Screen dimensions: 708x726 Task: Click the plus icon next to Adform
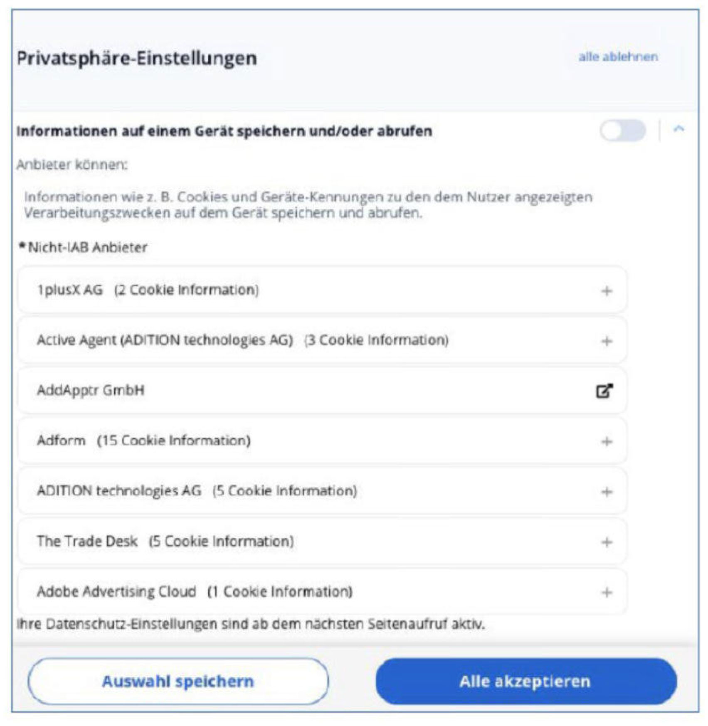click(x=606, y=441)
